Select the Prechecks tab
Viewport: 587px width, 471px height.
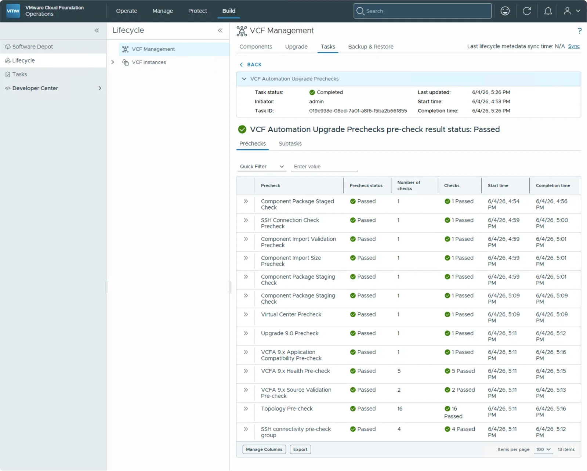pos(253,144)
